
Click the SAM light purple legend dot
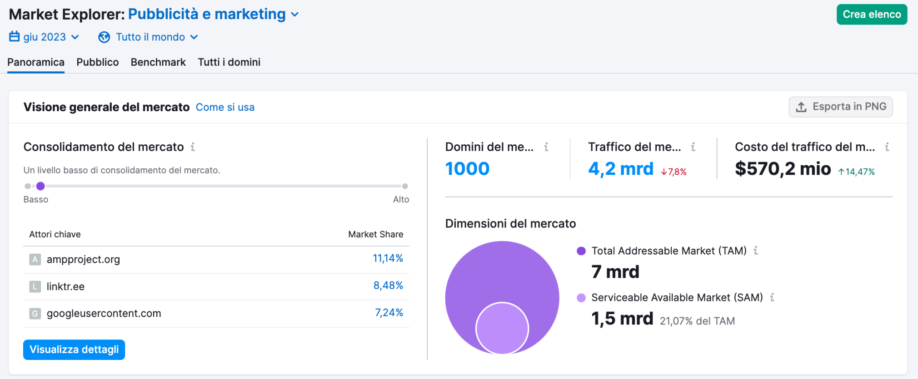[581, 298]
